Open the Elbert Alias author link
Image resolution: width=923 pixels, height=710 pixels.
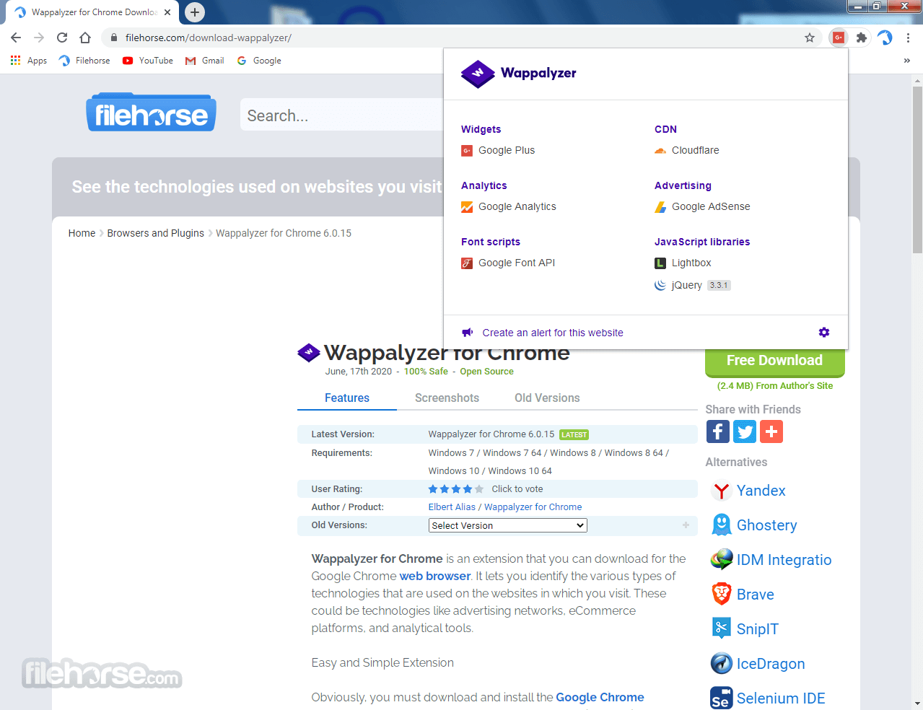coord(452,507)
